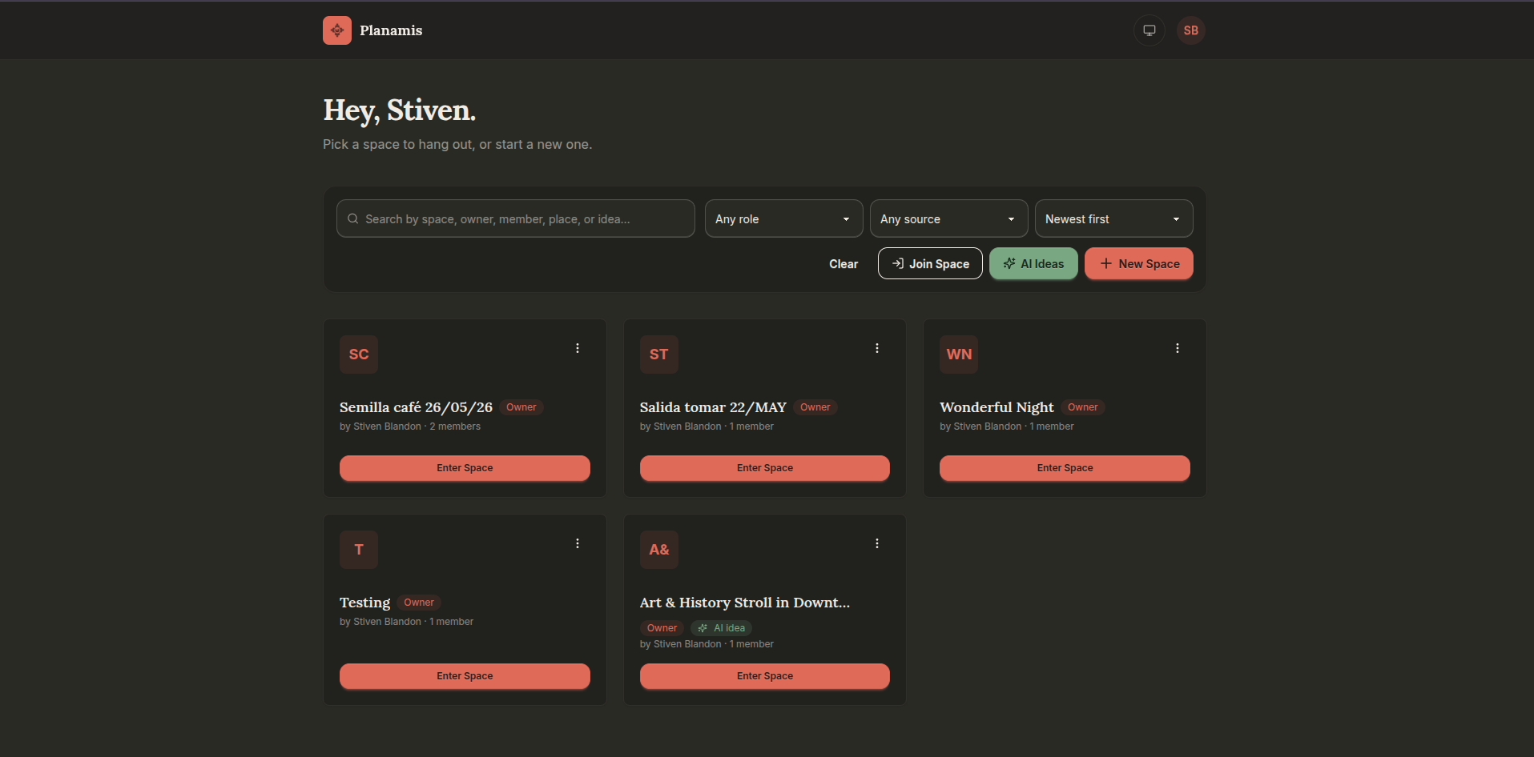Create a New Space
The width and height of the screenshot is (1534, 757).
click(x=1139, y=264)
